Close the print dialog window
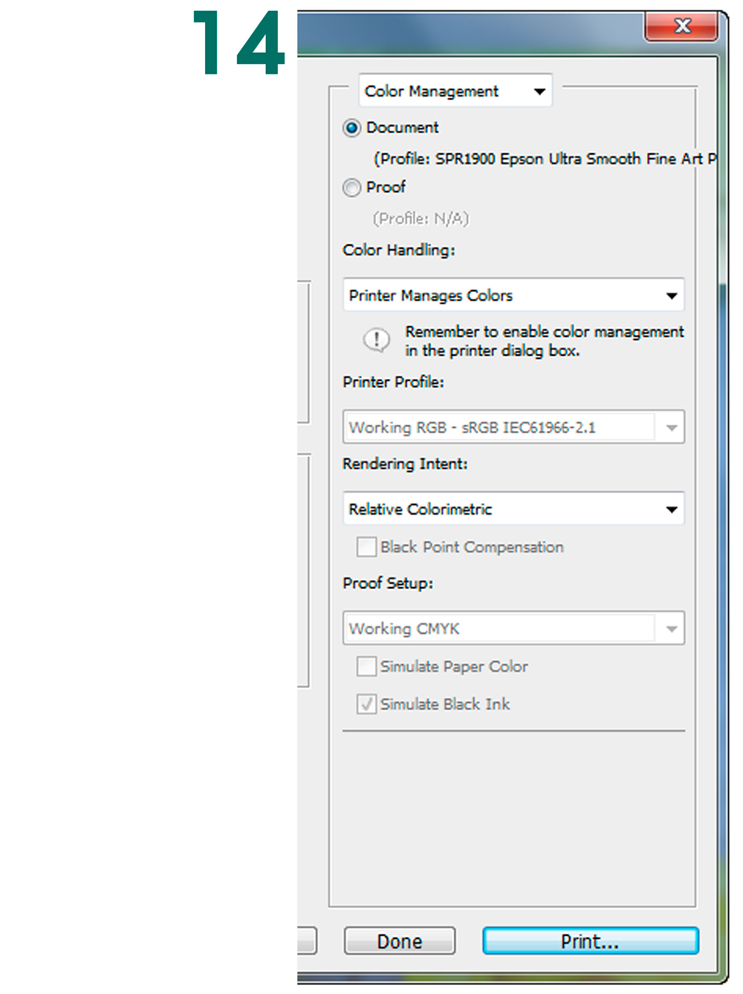This screenshot has width=743, height=994. [681, 27]
